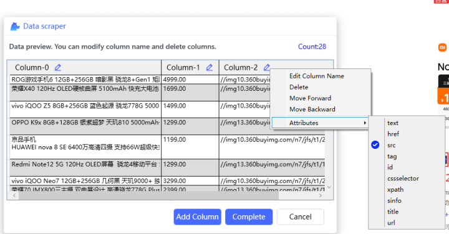This screenshot has height=234, width=449.
Task: Click the Cancel button
Action: pos(301,217)
